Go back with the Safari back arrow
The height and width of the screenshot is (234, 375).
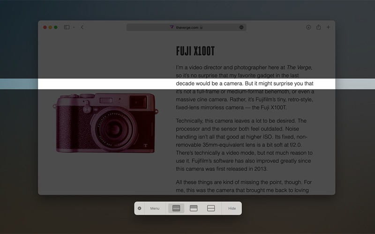coord(82,27)
